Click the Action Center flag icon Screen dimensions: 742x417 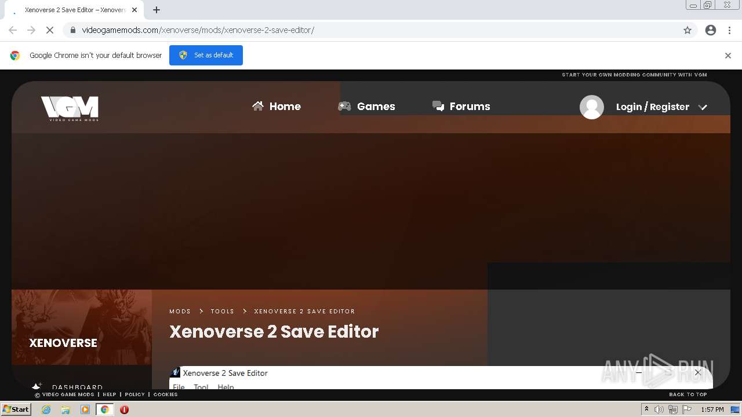[687, 409]
